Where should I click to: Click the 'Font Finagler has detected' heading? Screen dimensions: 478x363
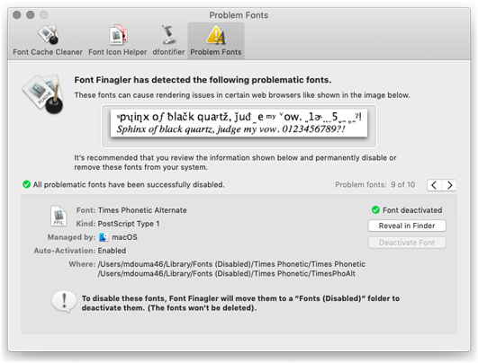point(203,80)
